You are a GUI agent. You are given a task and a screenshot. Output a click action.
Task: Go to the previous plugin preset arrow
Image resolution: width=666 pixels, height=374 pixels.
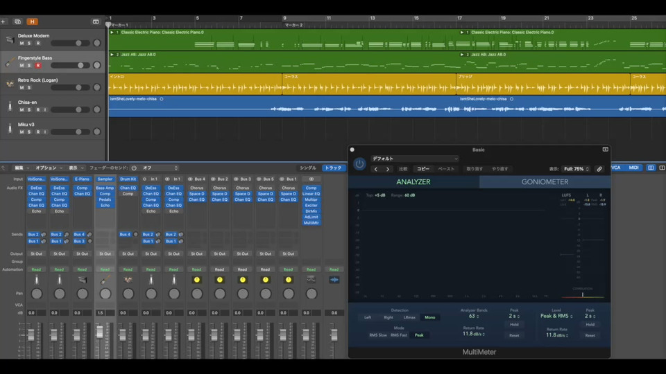click(x=376, y=169)
